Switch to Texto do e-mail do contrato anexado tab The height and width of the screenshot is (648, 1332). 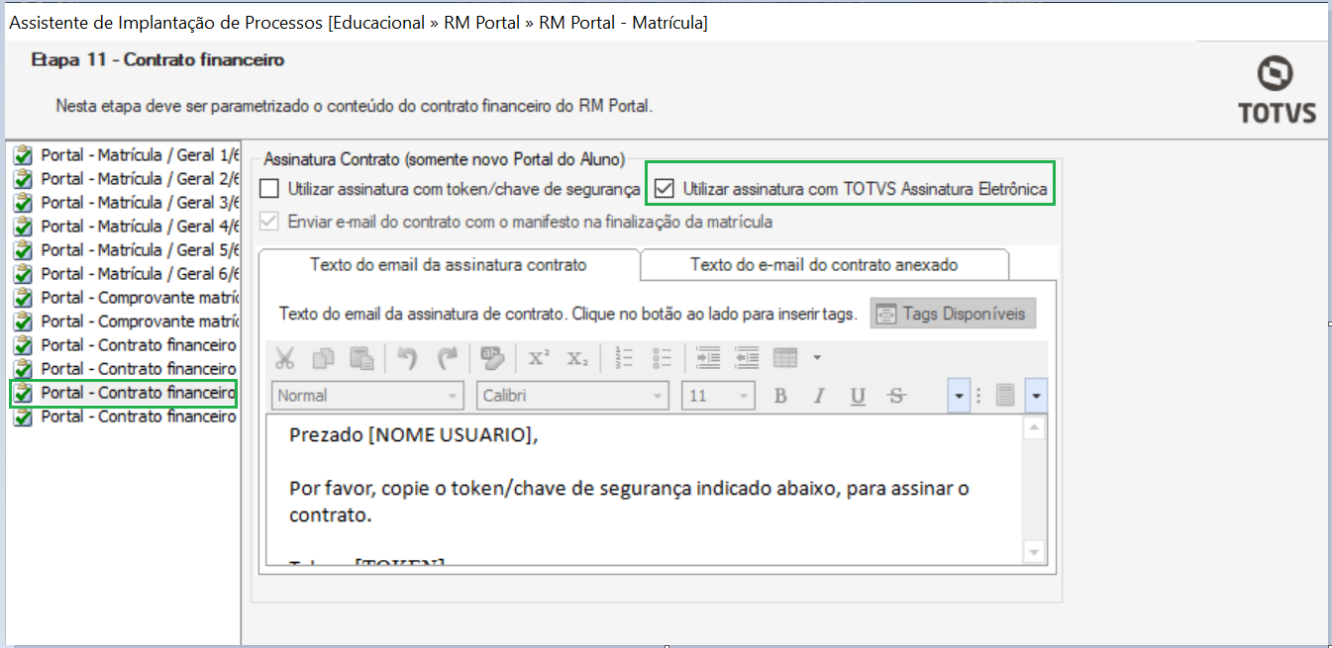tap(824, 265)
